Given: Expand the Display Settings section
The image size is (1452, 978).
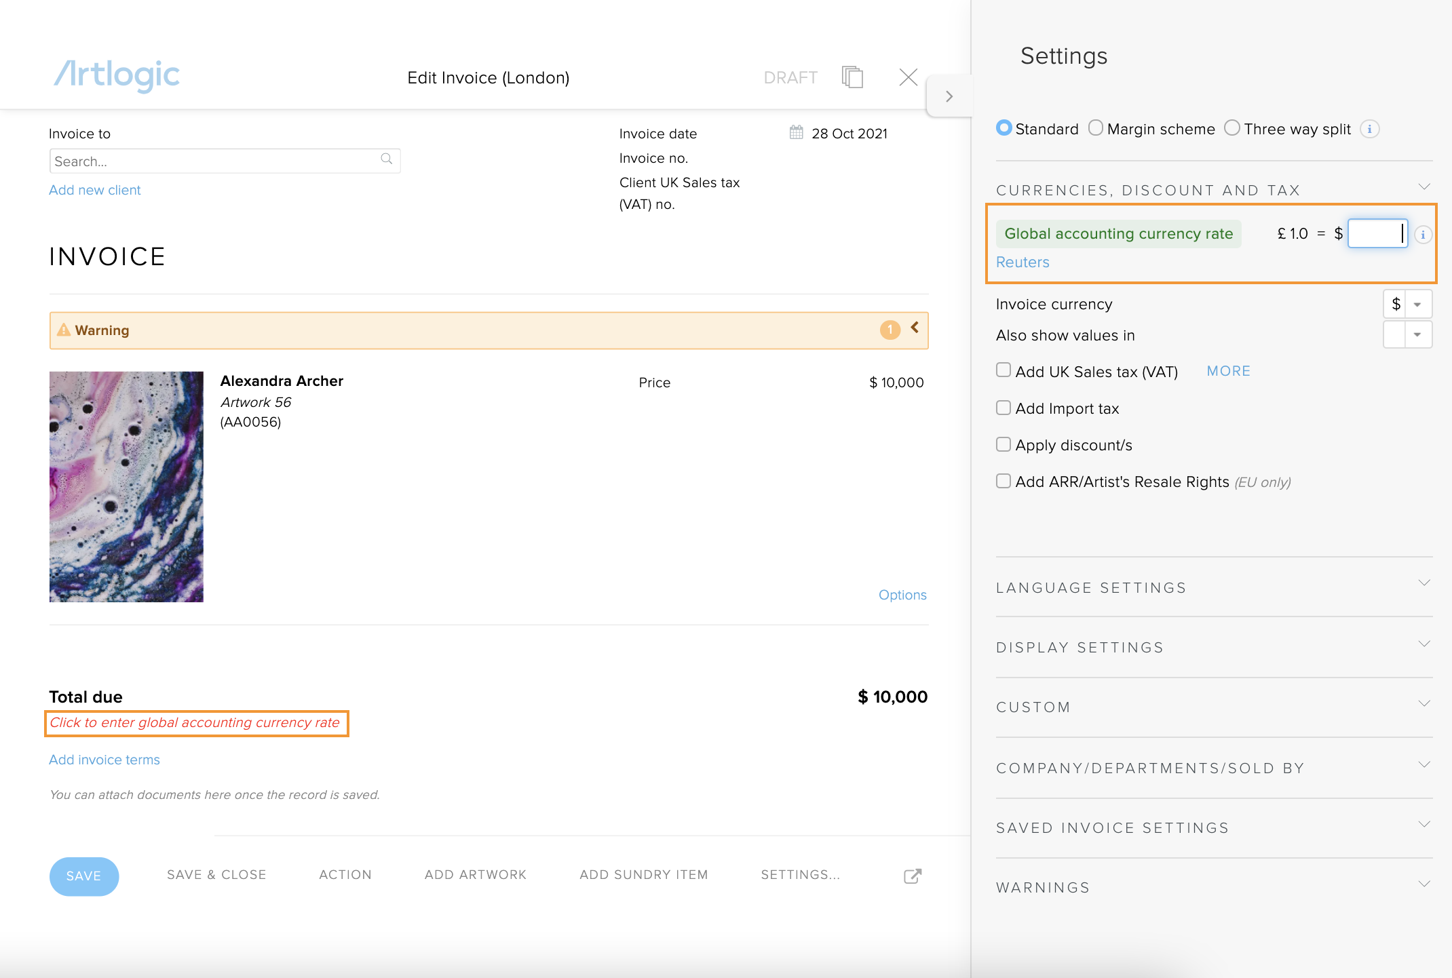Looking at the screenshot, I should [1424, 644].
